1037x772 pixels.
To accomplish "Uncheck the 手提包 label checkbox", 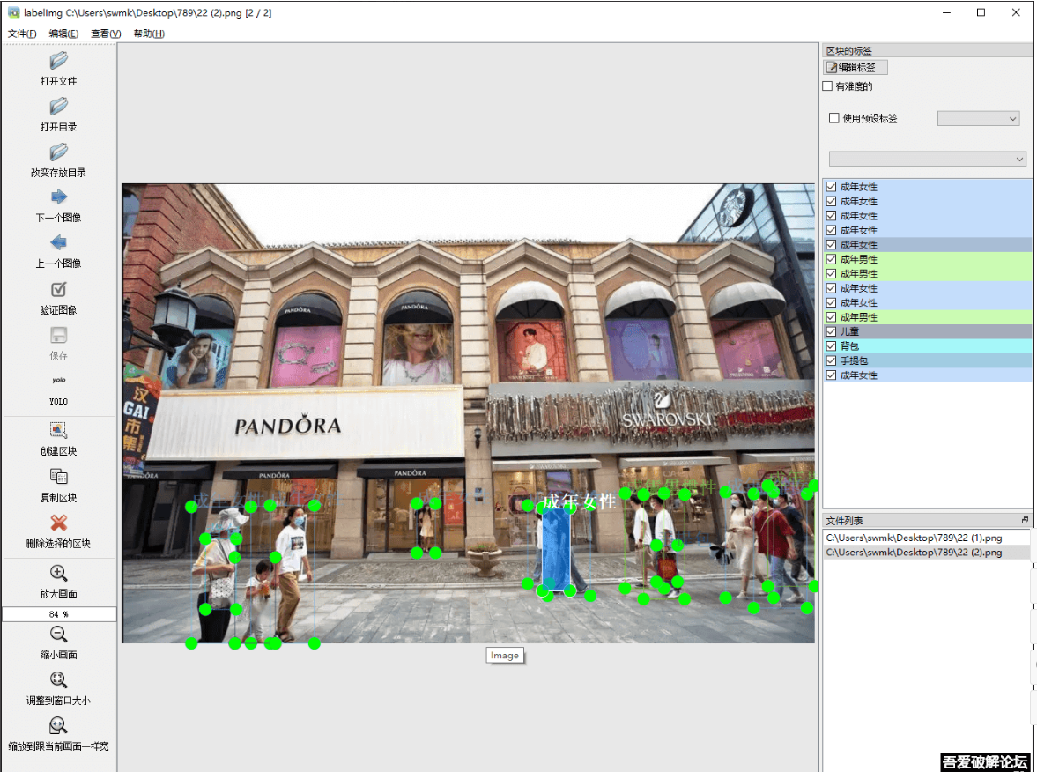I will pos(832,360).
